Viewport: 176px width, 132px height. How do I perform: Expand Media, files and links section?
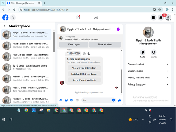pos(148,78)
